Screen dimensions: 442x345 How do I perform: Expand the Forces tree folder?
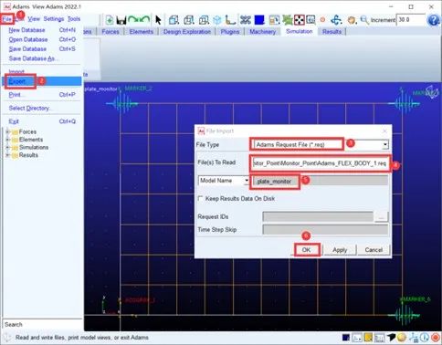click(x=7, y=131)
